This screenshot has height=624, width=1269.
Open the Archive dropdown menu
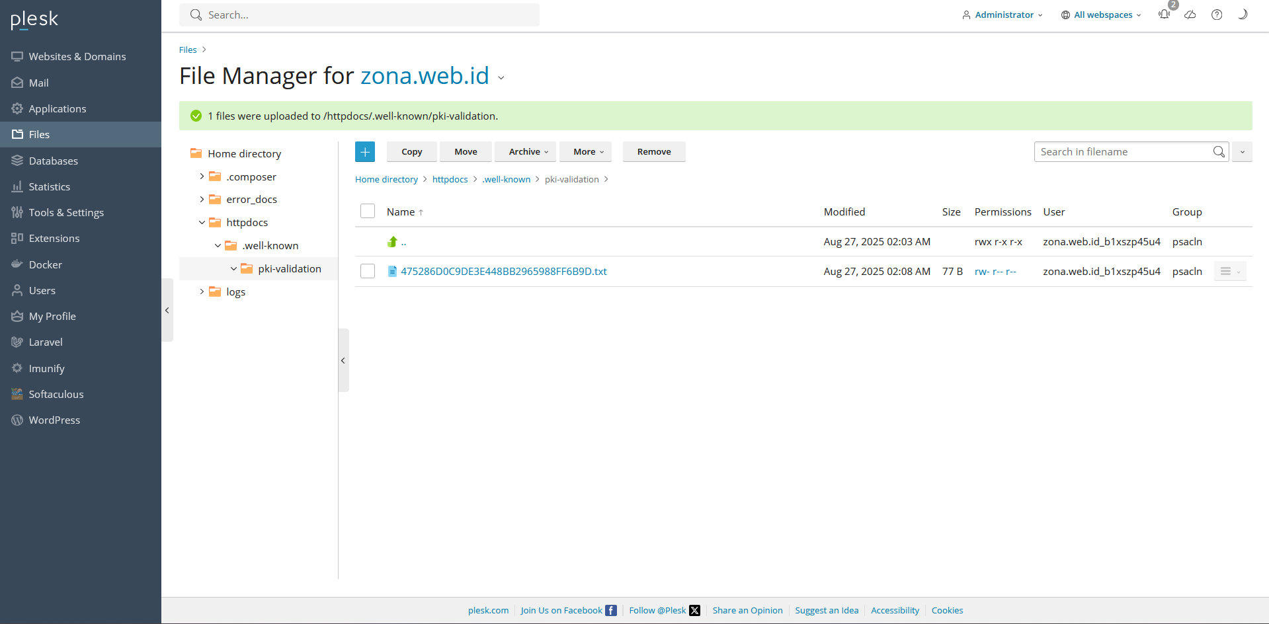(528, 152)
